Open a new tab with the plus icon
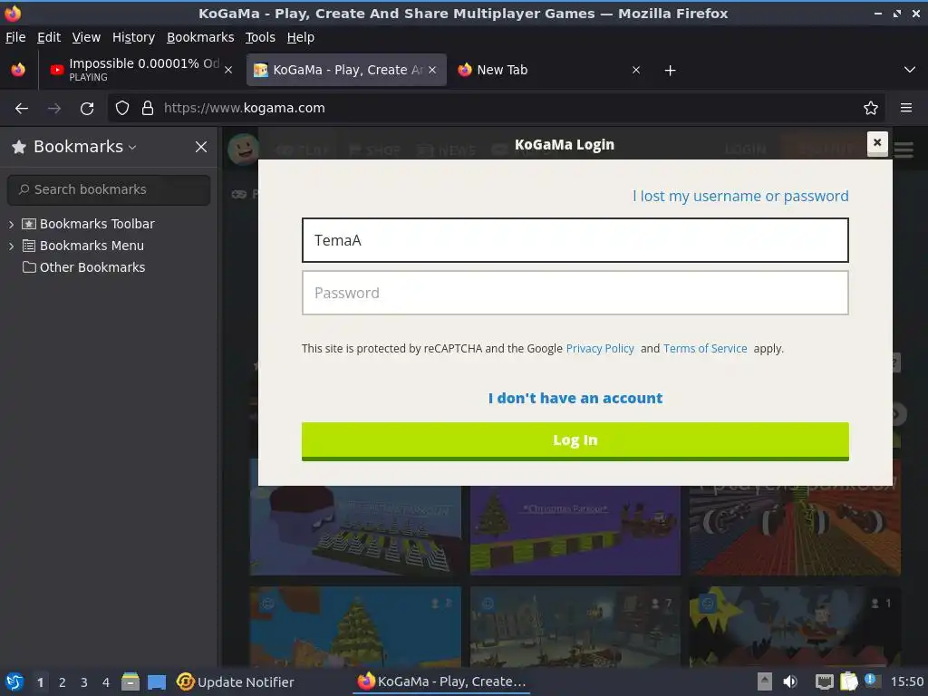This screenshot has width=928, height=696. 670,71
